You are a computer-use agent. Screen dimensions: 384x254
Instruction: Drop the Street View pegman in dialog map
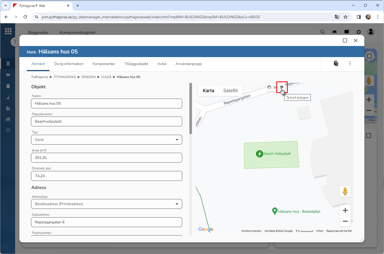coord(345,191)
